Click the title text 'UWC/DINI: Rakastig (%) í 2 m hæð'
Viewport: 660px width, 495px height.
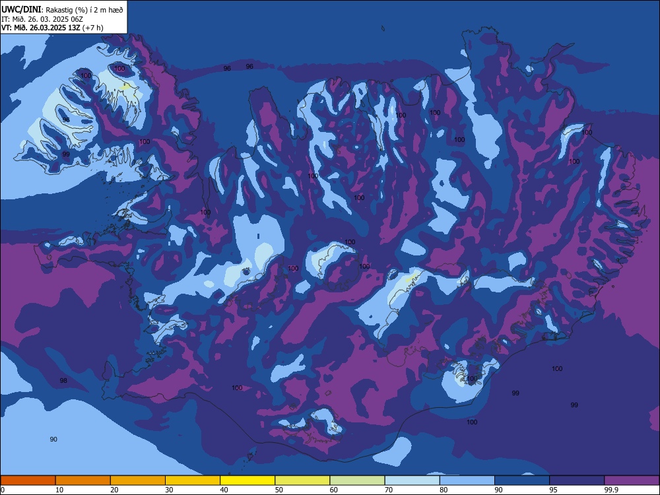coord(62,9)
